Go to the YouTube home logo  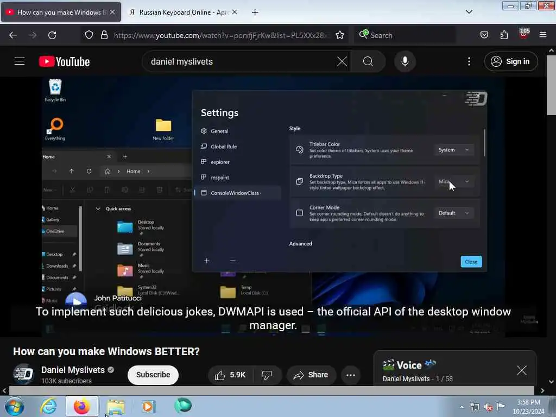coord(64,62)
